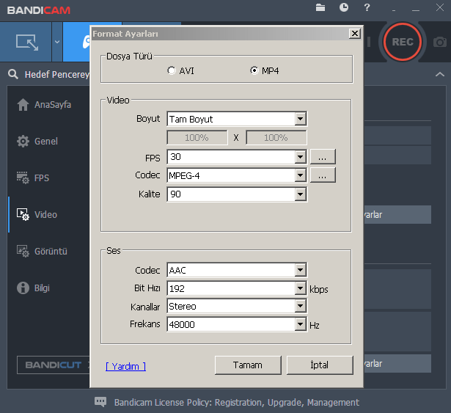This screenshot has height=413, width=451.
Task: Click the ellipsis button next to FPS
Action: click(323, 157)
